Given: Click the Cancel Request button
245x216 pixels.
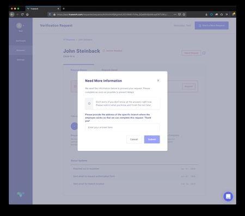Looking at the screenshot, I should 191,53.
